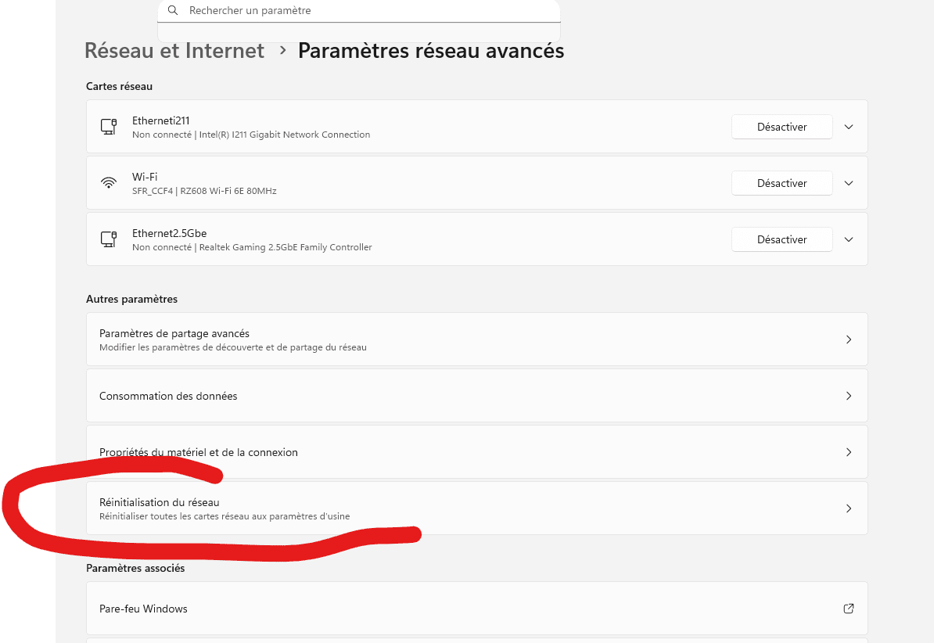Viewport: 934px width, 643px height.
Task: Click the Ethernet2.5Gbe adapter icon
Action: click(x=109, y=239)
